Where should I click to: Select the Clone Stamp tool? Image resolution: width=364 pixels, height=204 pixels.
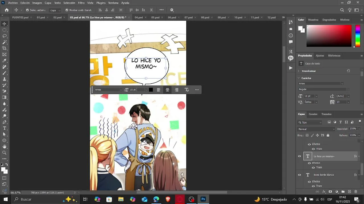click(5, 79)
